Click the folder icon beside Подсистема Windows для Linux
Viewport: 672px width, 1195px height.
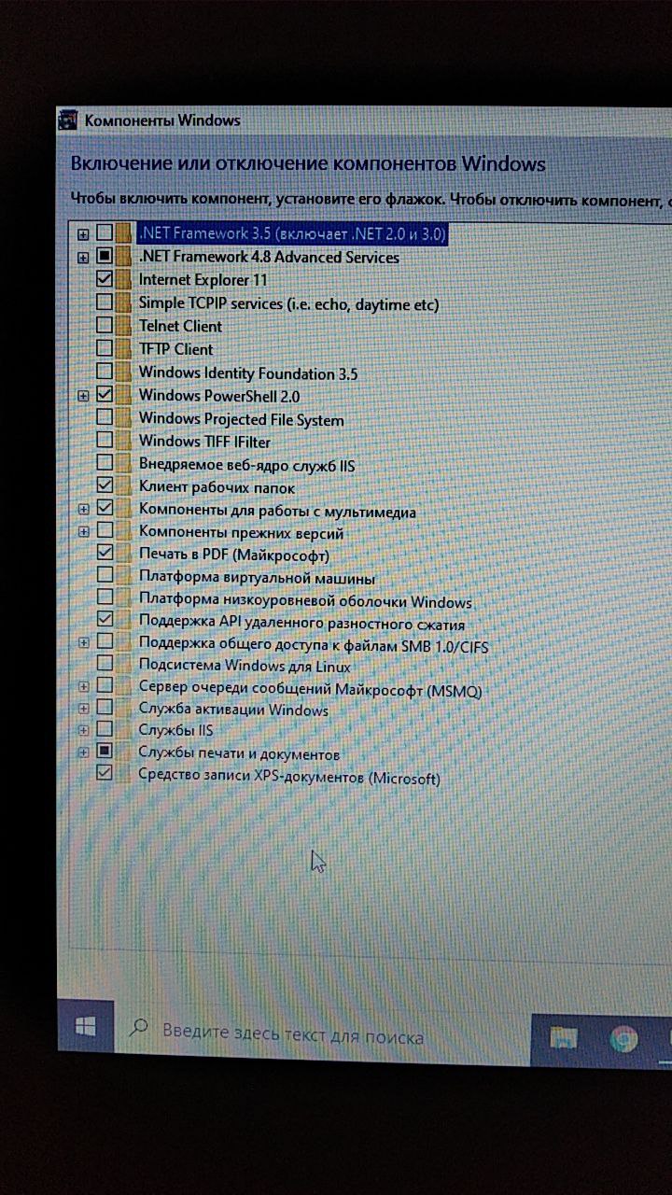(x=124, y=665)
